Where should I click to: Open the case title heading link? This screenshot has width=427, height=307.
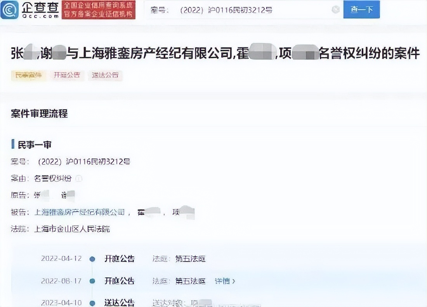(x=213, y=54)
